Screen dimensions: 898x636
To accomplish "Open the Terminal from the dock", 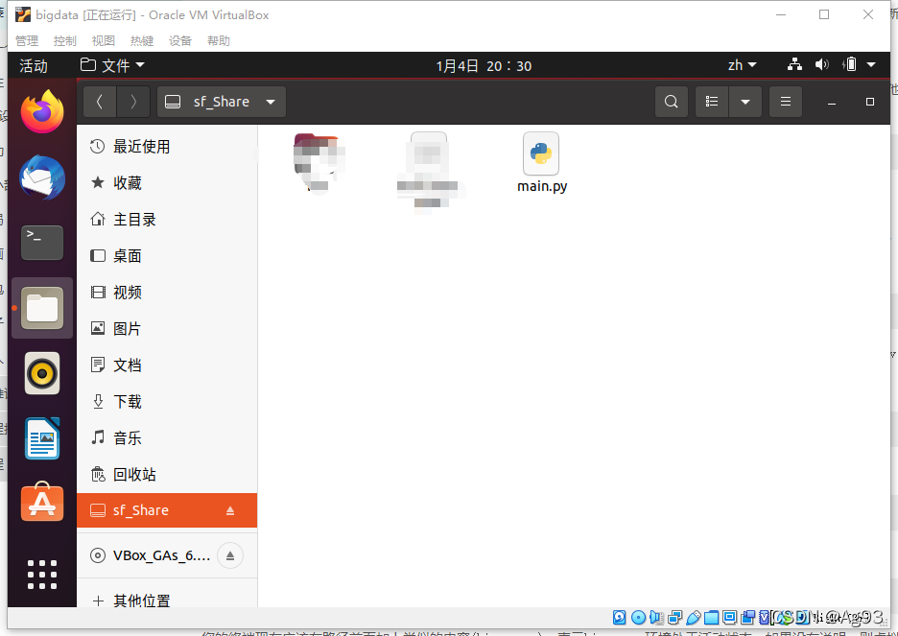I will pyautogui.click(x=42, y=243).
